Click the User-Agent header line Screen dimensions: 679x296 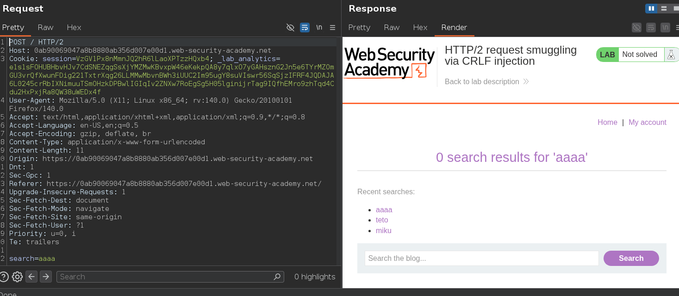click(x=150, y=105)
